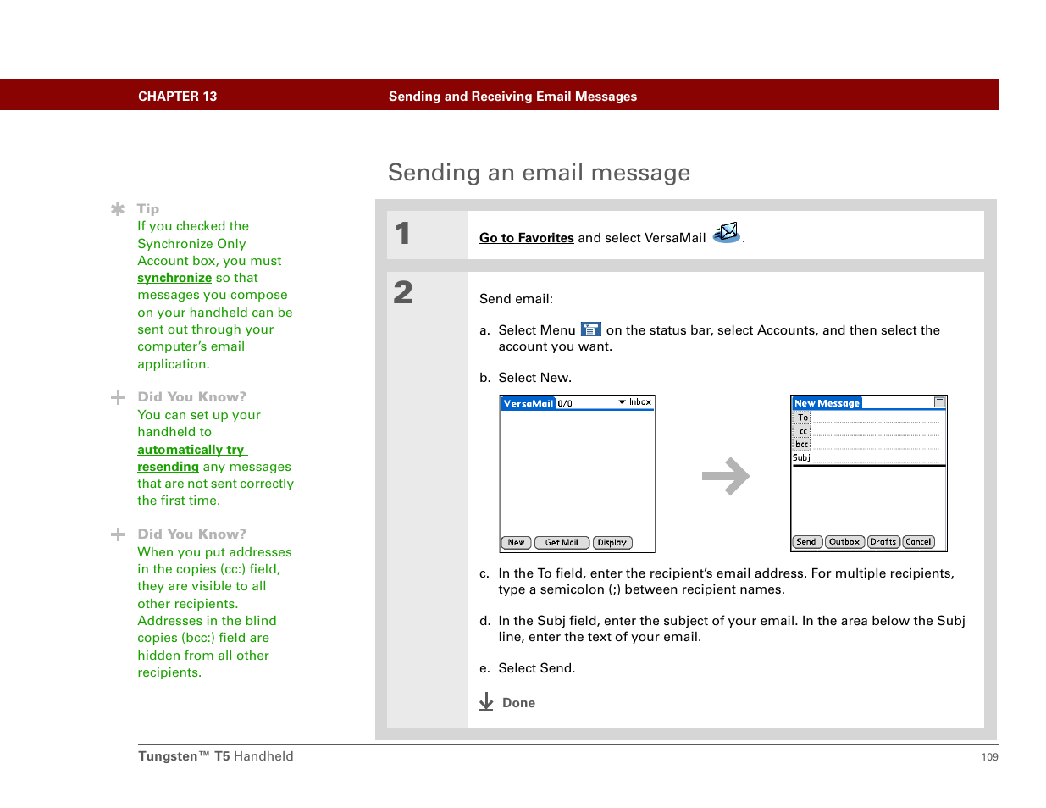1046x808 pixels.
Task: Click the Done down-arrow icon
Action: [486, 702]
